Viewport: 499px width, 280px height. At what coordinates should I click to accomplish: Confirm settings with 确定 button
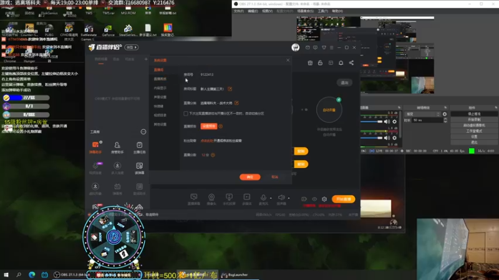pyautogui.click(x=250, y=177)
